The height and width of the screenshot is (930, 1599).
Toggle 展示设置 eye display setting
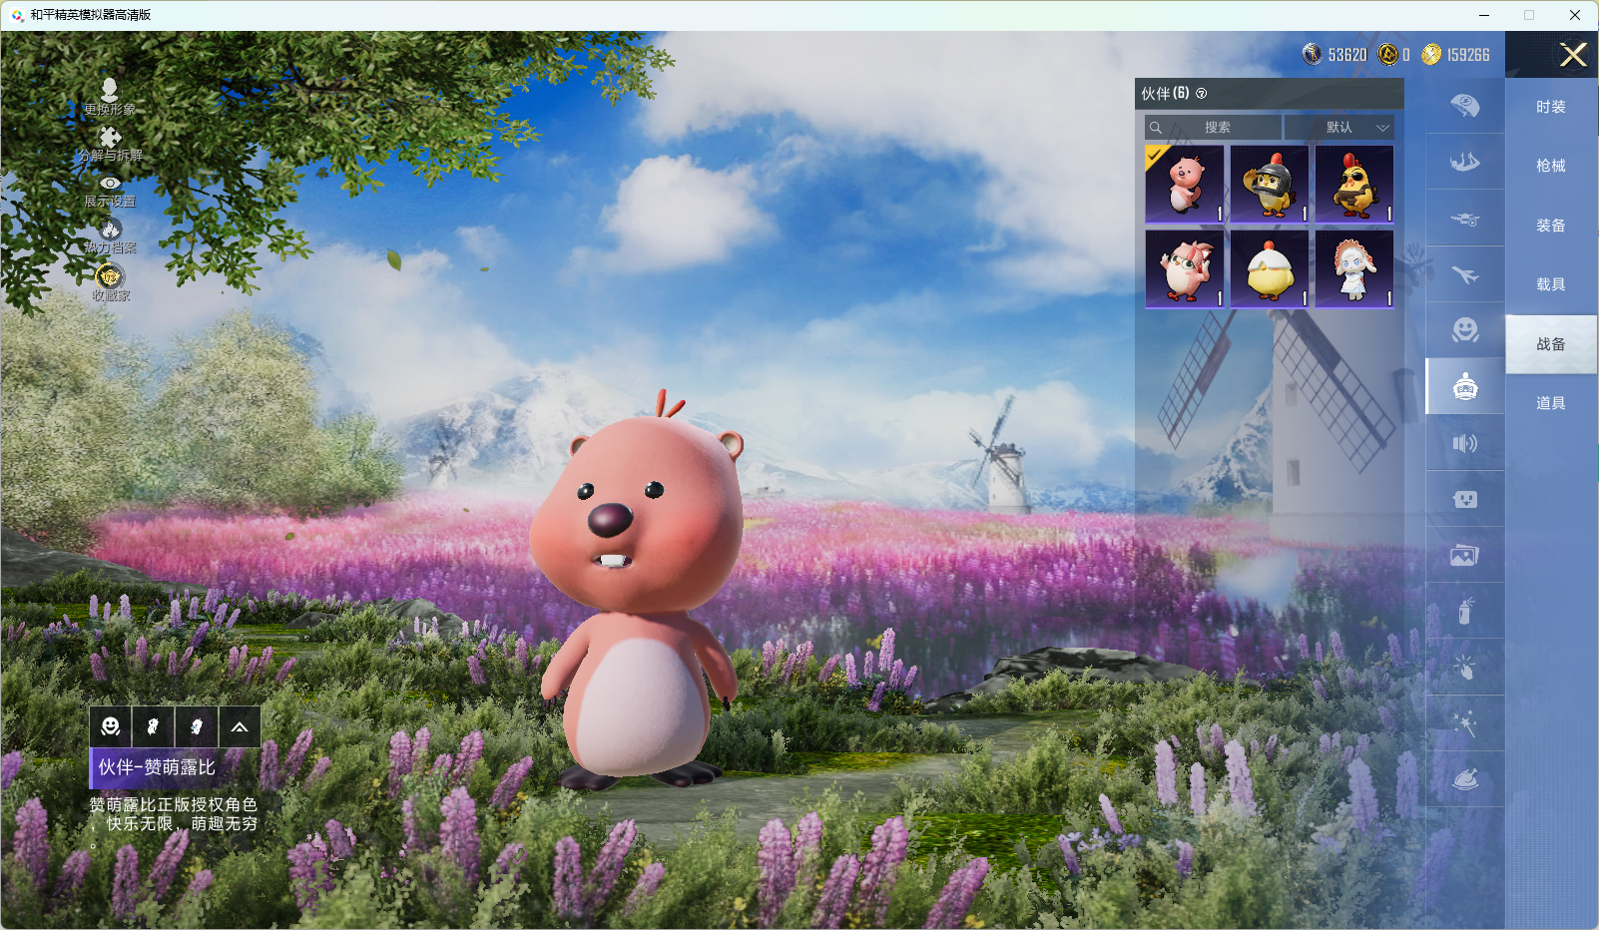[110, 184]
